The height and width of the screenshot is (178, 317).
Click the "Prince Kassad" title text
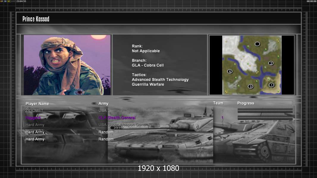point(36,19)
